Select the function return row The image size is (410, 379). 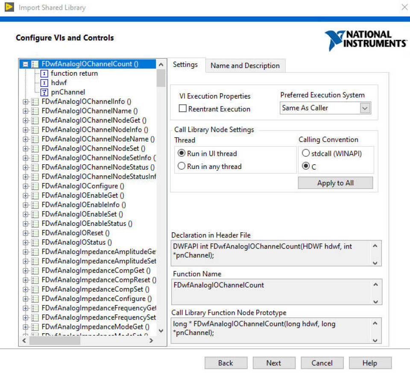click(74, 74)
